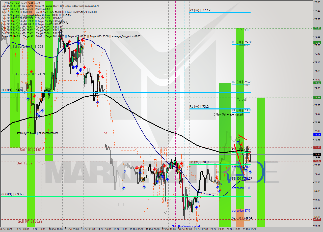Click the '8 Oct 2024' date label
Viewport: 323px width, 232px height.
pyautogui.click(x=6, y=229)
